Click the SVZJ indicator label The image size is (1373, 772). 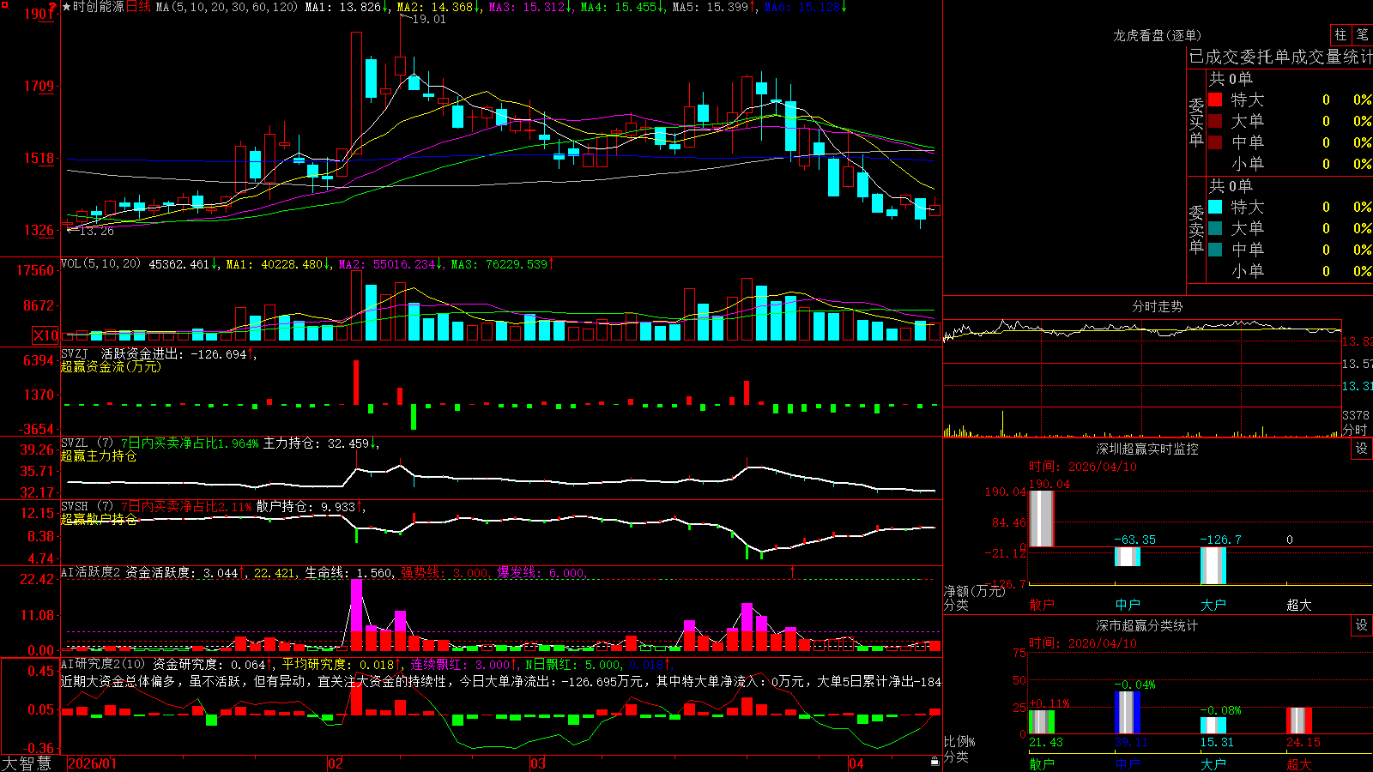tap(75, 353)
